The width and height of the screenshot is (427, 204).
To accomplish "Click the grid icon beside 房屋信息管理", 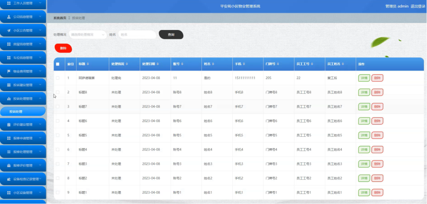I will point(9,44).
